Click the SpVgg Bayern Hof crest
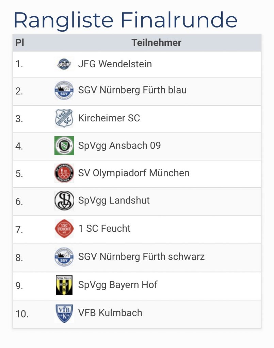Screen dimensions: 274x348 [64, 285]
